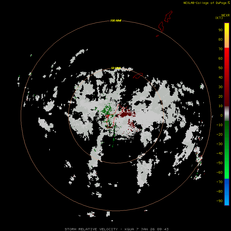
Task: Click the 30 value on the velocity scale
Action: point(220,87)
